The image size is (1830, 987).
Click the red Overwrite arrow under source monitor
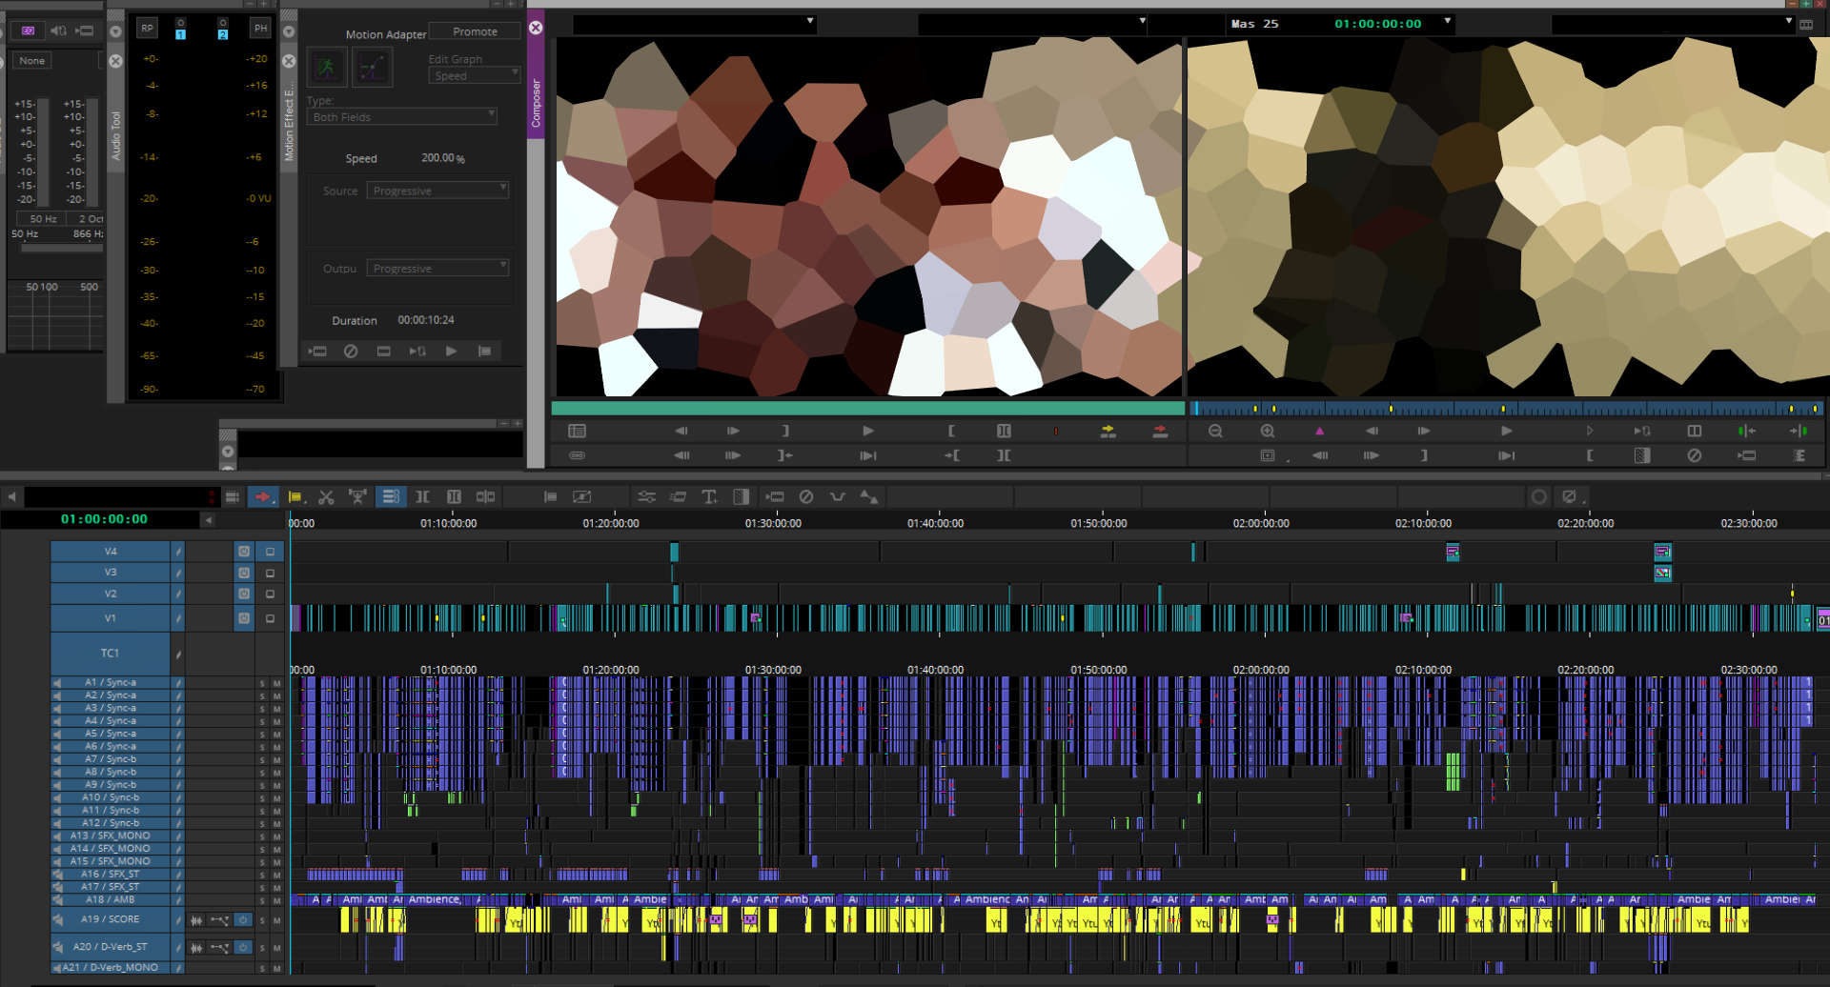point(1160,431)
